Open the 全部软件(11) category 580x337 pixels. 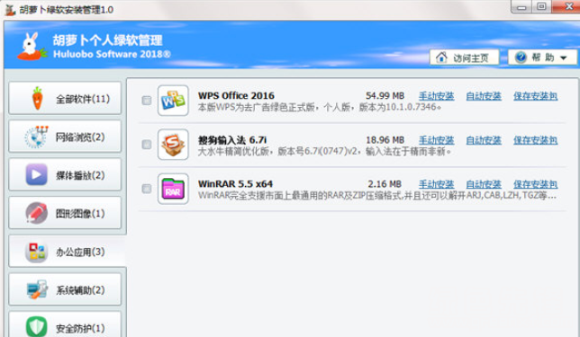(x=65, y=98)
